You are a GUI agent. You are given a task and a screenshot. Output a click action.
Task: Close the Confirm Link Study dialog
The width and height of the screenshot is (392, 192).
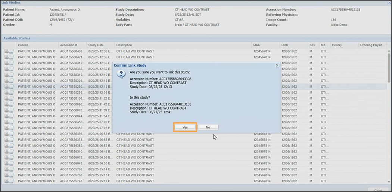pos(277,65)
